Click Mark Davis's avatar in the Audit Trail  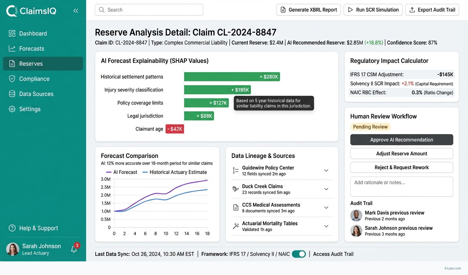356,215
